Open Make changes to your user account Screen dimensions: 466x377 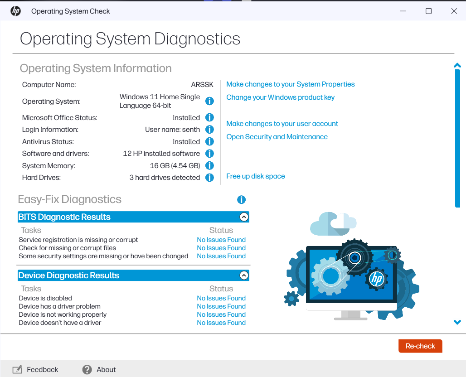[282, 124]
